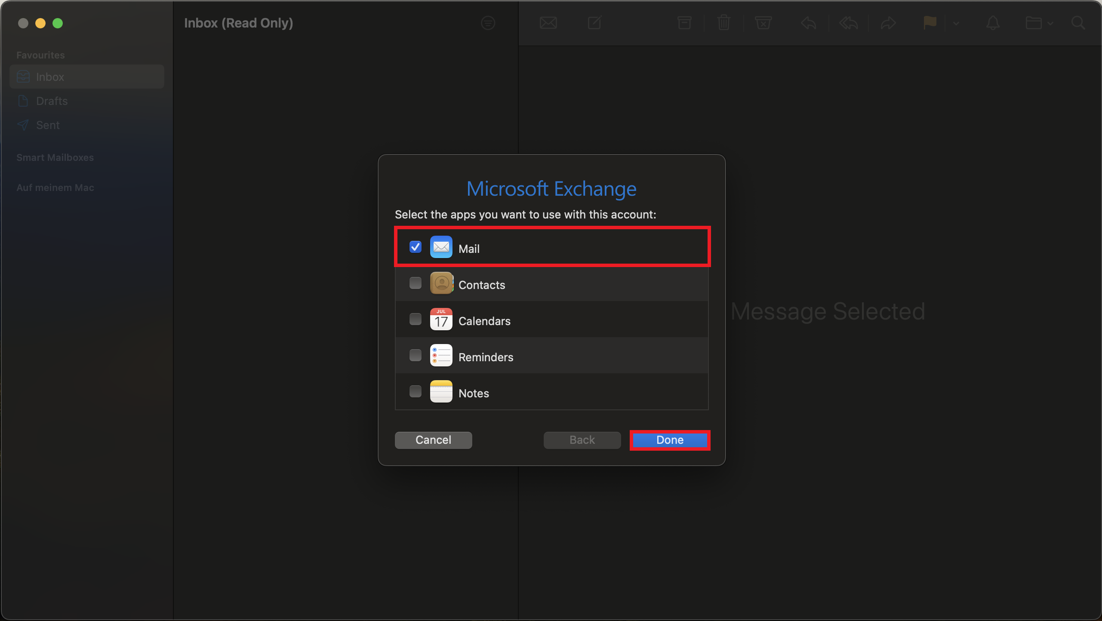The height and width of the screenshot is (621, 1102).
Task: Enable the Contacts checkbox
Action: coord(415,283)
